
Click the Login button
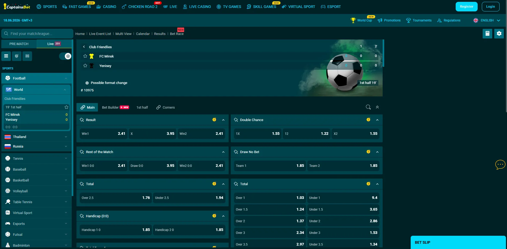point(490,7)
